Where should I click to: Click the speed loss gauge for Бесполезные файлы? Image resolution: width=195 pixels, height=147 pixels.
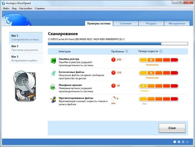pyautogui.click(x=159, y=73)
